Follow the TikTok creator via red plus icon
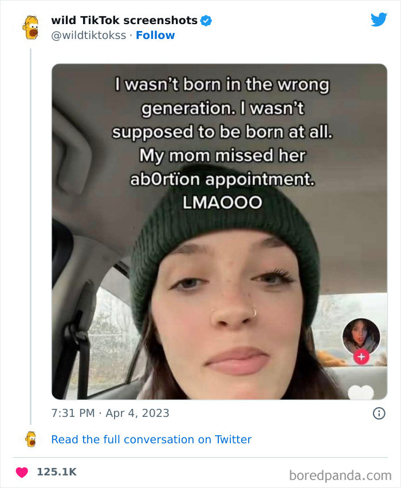Viewport: 401px width, 488px height. 362,357
